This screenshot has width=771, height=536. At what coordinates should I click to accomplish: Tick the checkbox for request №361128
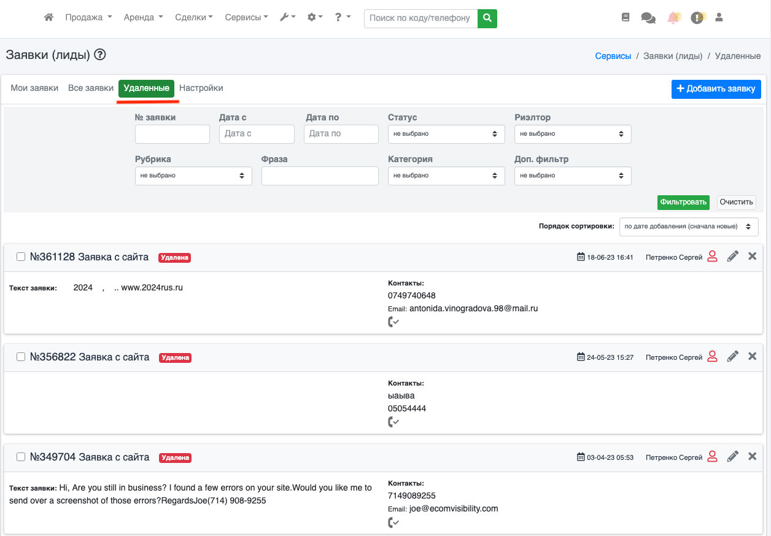(x=21, y=257)
